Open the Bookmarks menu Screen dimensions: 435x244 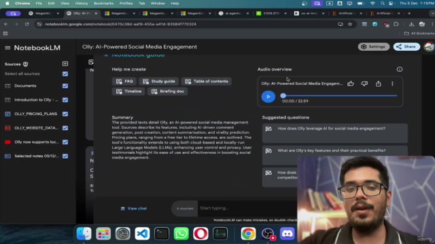click(x=103, y=3)
